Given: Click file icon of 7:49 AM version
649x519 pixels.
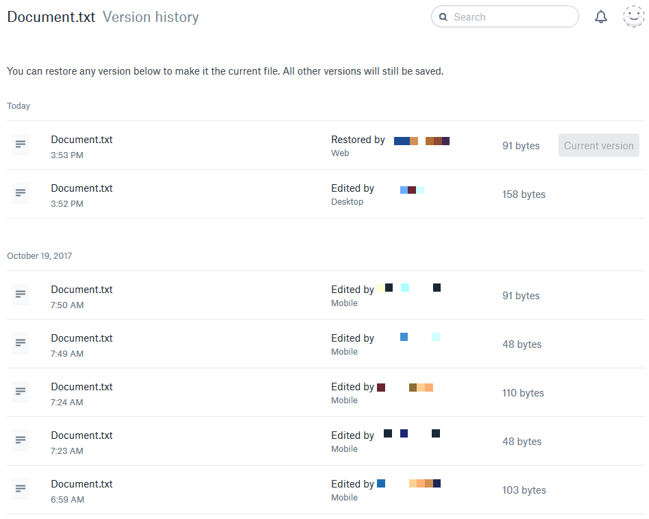Looking at the screenshot, I should click(21, 344).
